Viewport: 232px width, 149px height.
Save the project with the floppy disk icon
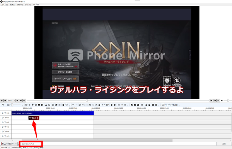click(138, 105)
